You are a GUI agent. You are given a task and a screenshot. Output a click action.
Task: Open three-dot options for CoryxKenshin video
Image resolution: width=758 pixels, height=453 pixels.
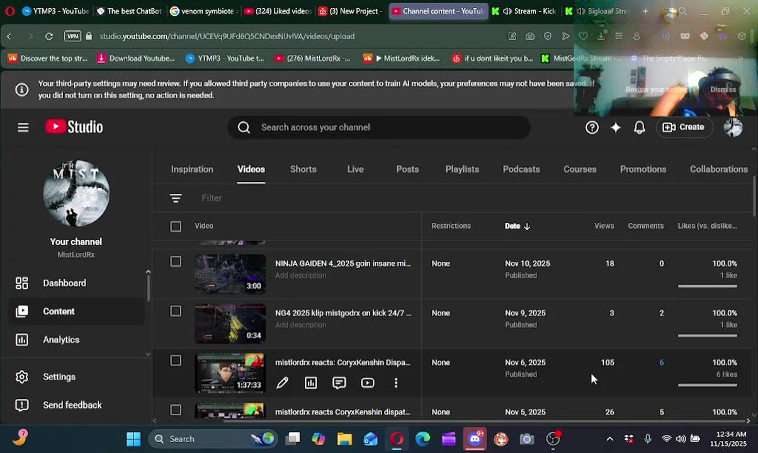click(x=395, y=383)
